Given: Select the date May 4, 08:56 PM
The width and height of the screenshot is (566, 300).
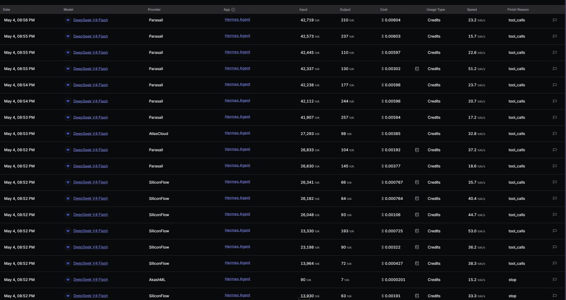Looking at the screenshot, I should coord(19,20).
